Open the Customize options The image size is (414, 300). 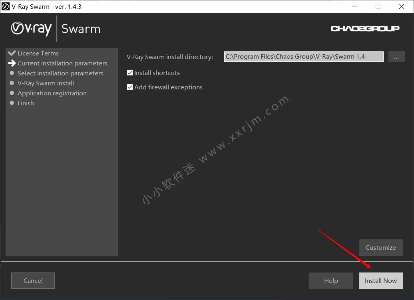tap(380, 247)
